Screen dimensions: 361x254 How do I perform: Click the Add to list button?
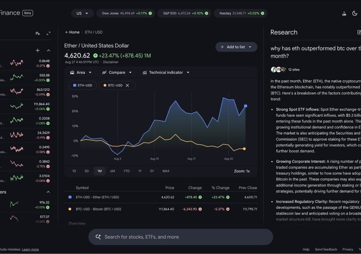pos(236,47)
